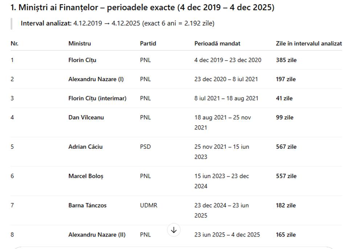354x249 pixels.
Task: Click the "Dan Vîlceanu" name cell
Action: pos(86,118)
